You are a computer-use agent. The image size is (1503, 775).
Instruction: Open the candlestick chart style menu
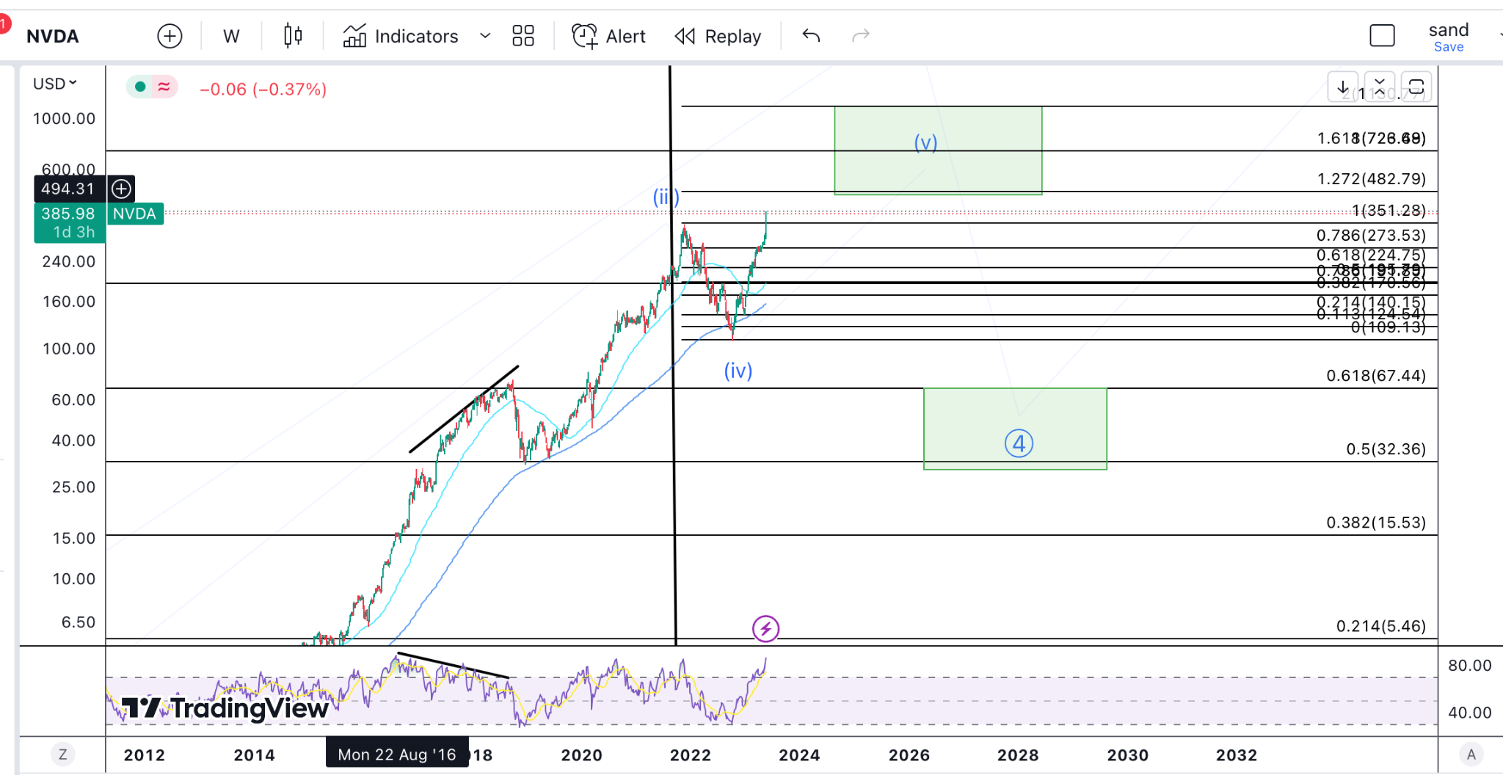(x=293, y=36)
